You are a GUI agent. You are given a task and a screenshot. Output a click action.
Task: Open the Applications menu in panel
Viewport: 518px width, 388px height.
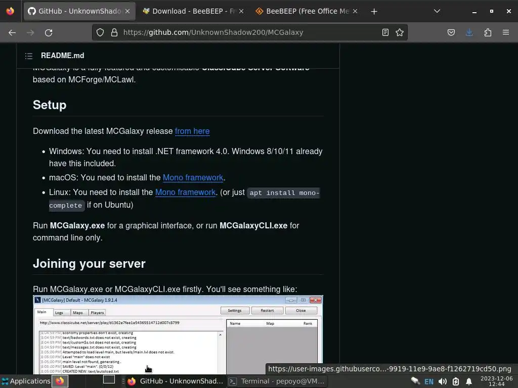(26, 381)
